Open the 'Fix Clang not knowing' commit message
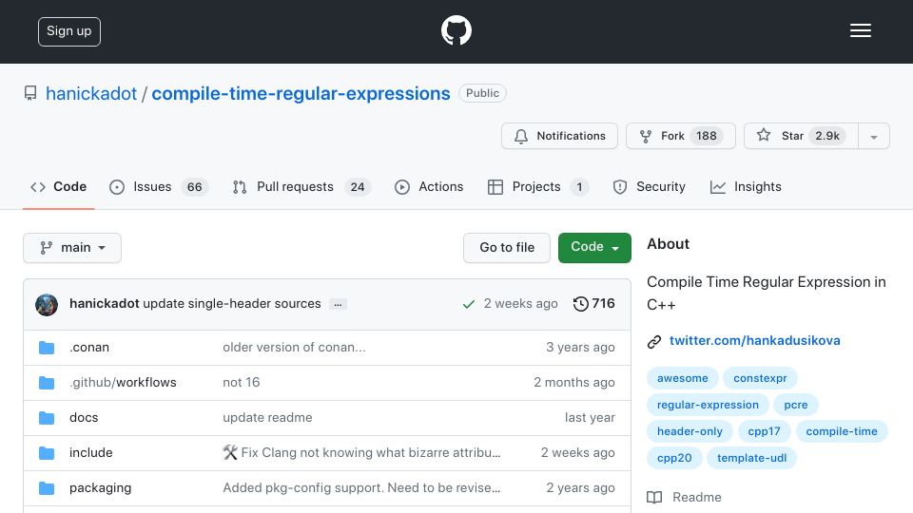Image resolution: width=913 pixels, height=513 pixels. point(361,452)
